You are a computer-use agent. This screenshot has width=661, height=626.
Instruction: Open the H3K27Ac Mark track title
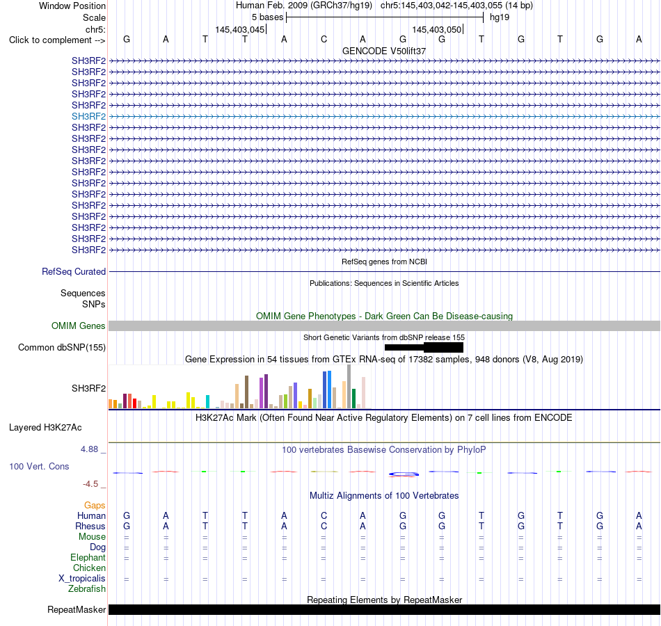[x=384, y=418]
